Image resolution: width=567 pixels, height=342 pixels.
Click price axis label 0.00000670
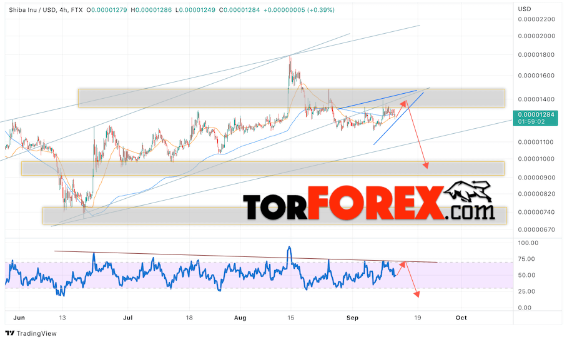(x=536, y=230)
